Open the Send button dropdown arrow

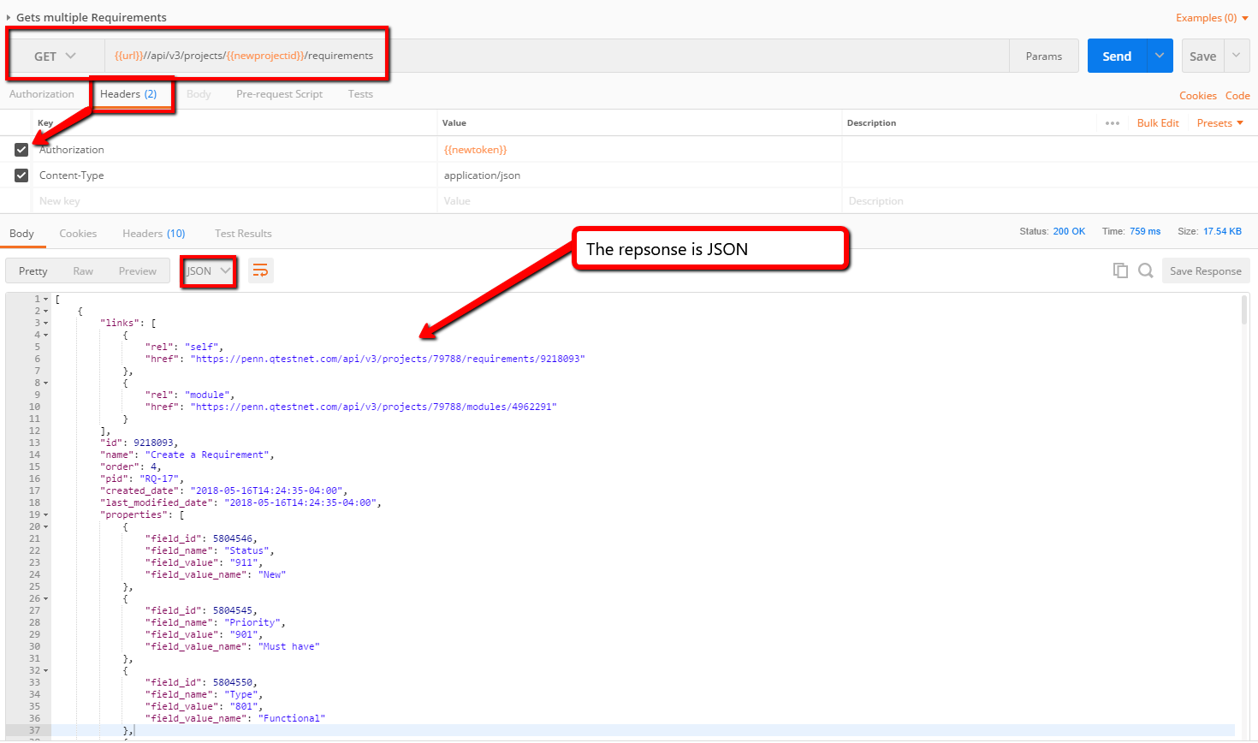tap(1160, 56)
